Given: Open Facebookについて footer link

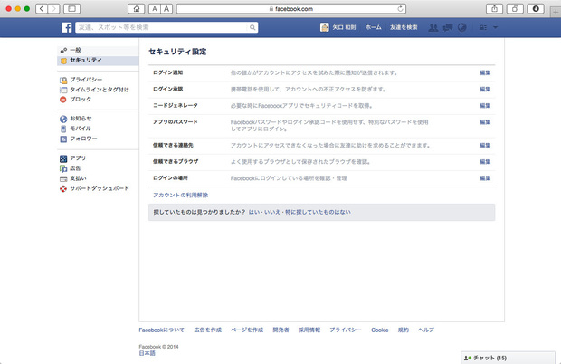Looking at the screenshot, I should pyautogui.click(x=161, y=330).
